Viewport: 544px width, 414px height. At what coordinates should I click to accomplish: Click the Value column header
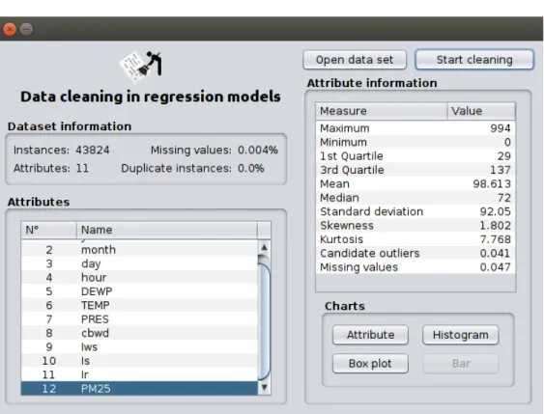(x=481, y=111)
